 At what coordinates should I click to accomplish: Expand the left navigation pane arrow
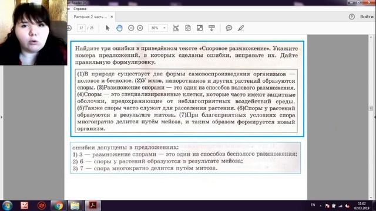(x=1, y=117)
